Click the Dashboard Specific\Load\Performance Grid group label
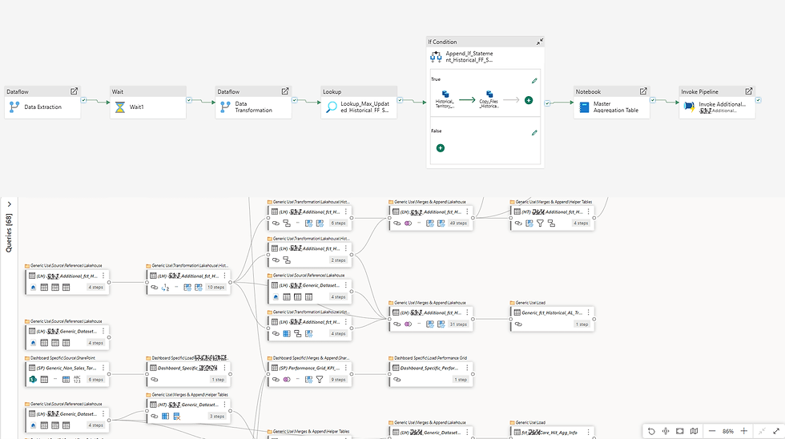This screenshot has width=785, height=439. click(431, 358)
